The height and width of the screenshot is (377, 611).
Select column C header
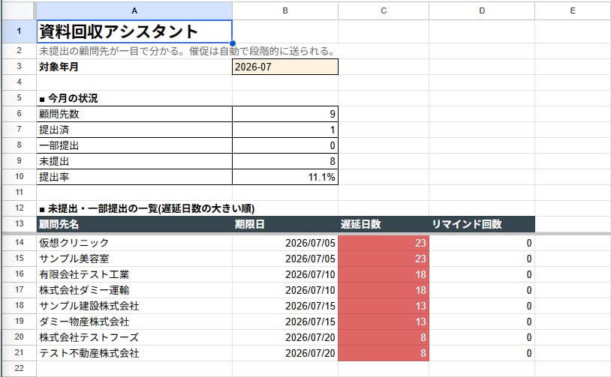coord(384,10)
